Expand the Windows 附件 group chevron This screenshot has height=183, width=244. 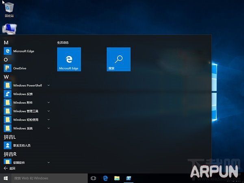tap(48, 102)
